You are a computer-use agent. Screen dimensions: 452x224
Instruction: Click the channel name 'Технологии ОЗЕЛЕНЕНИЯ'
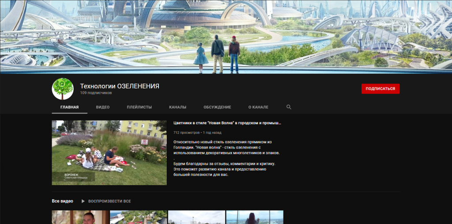click(x=120, y=86)
